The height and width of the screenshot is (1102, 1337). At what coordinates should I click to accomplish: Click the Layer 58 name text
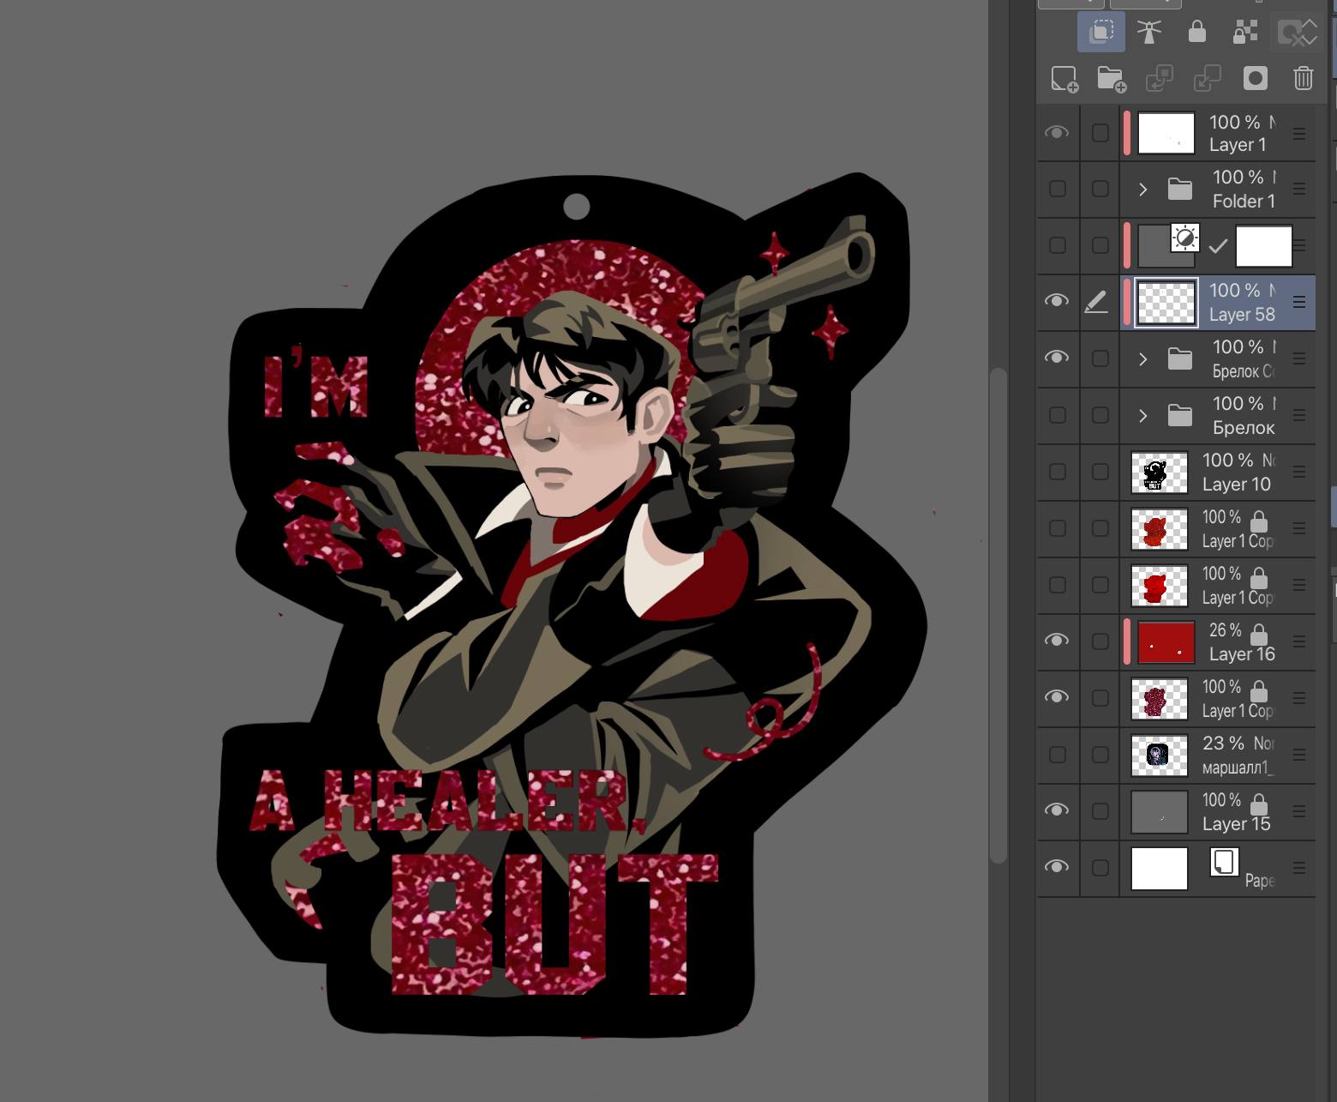point(1242,315)
